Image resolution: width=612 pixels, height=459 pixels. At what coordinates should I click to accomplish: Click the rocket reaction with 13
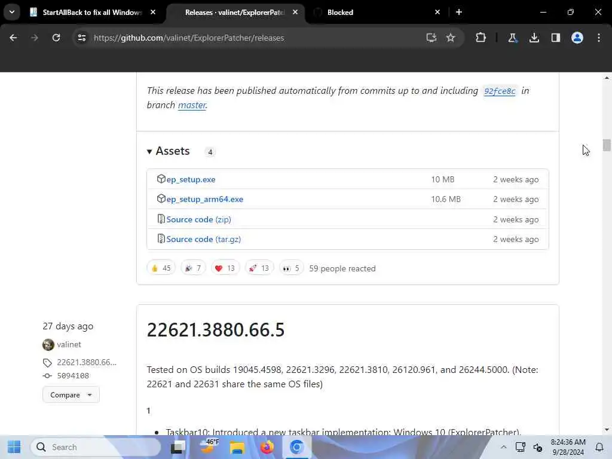point(259,268)
